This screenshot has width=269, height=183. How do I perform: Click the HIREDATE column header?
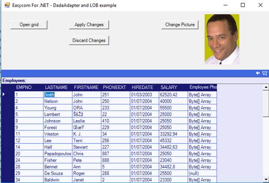pyautogui.click(x=142, y=87)
